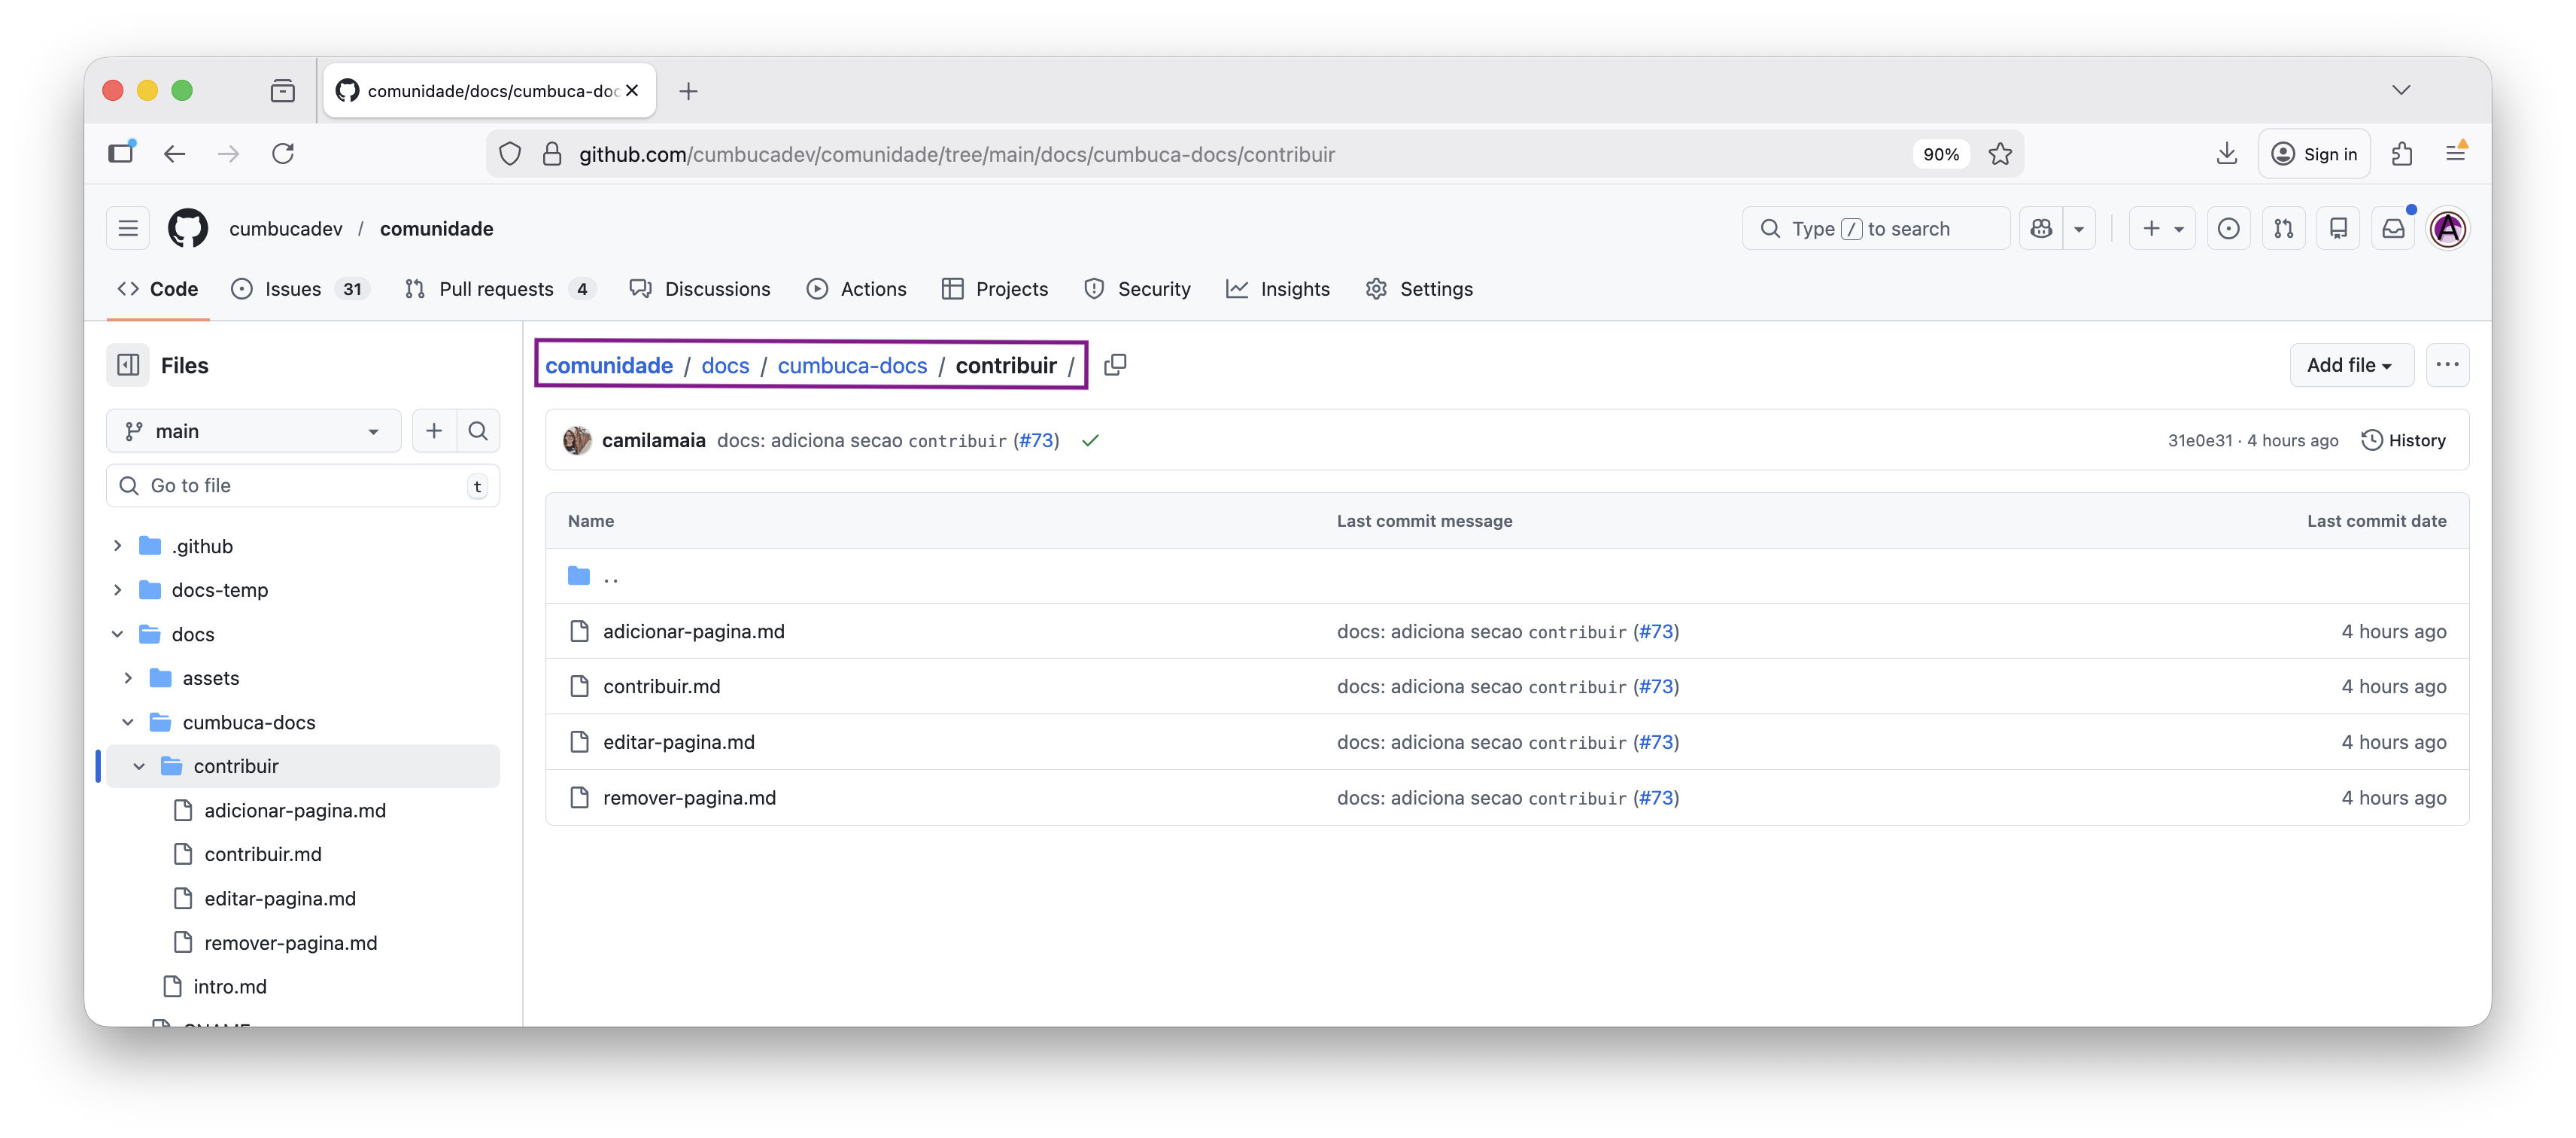Open the notifications inbox
Image resolution: width=2576 pixels, height=1138 pixels.
(2394, 229)
